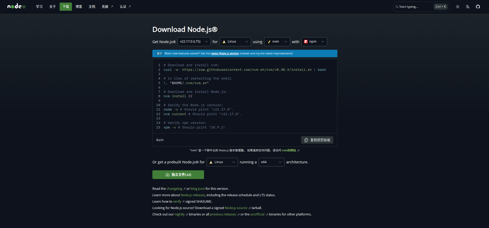Click the curl install command line
Image resolution: width=489 pixels, height=228 pixels.
(245, 70)
